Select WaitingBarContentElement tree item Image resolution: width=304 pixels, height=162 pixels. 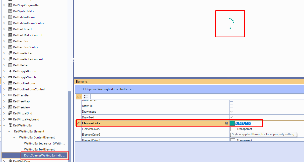pos(37,137)
